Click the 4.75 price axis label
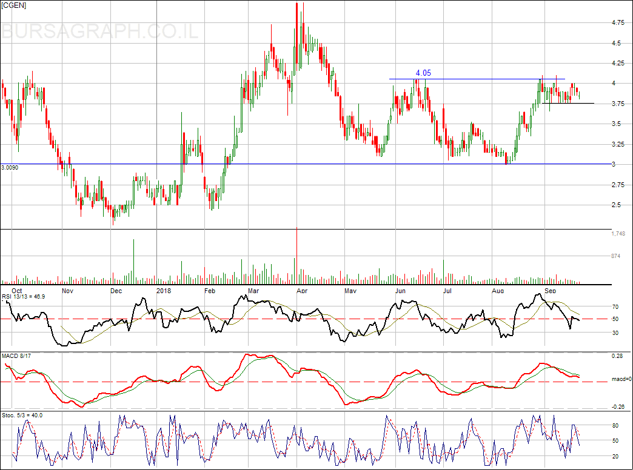Image resolution: width=633 pixels, height=470 pixels. (x=618, y=23)
